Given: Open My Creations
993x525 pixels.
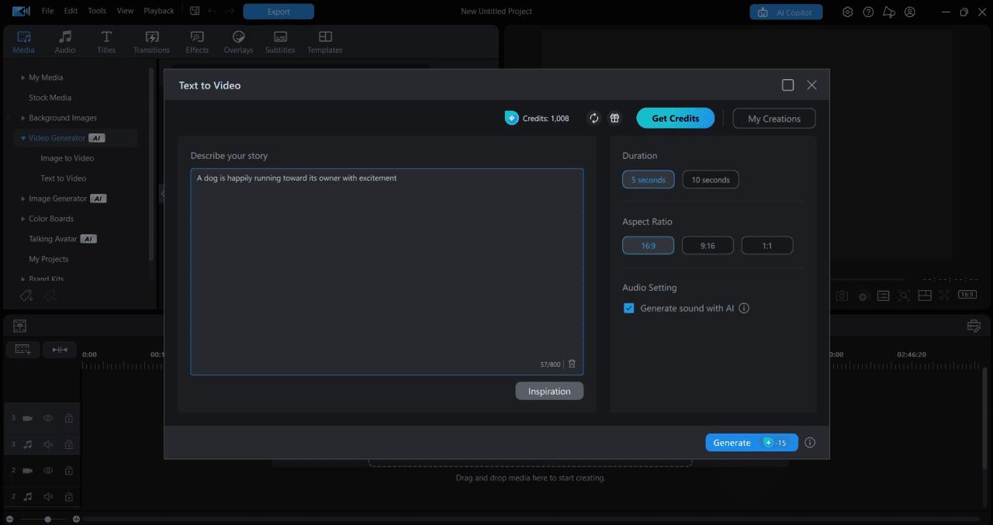Looking at the screenshot, I should (x=773, y=118).
